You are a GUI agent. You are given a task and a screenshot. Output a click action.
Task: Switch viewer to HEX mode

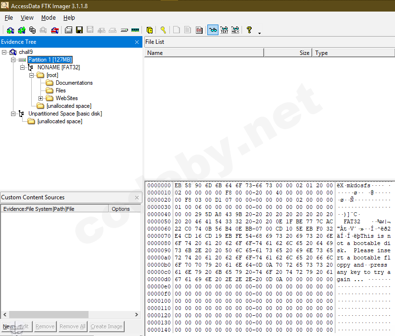click(235, 30)
